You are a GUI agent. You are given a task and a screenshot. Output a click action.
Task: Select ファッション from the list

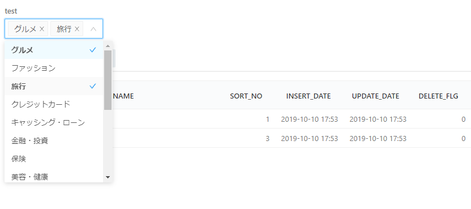[x=54, y=69]
